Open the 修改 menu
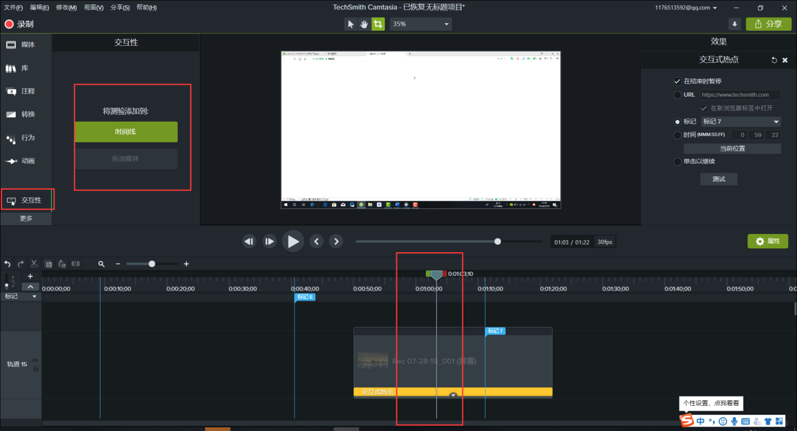Viewport: 797px width, 431px height. pyautogui.click(x=66, y=8)
